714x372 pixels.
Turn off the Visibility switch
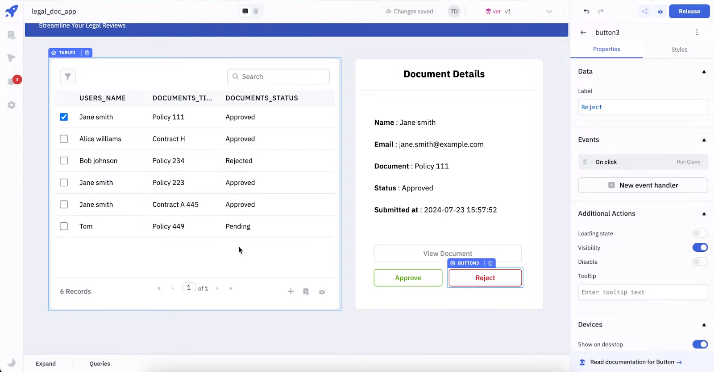point(700,247)
